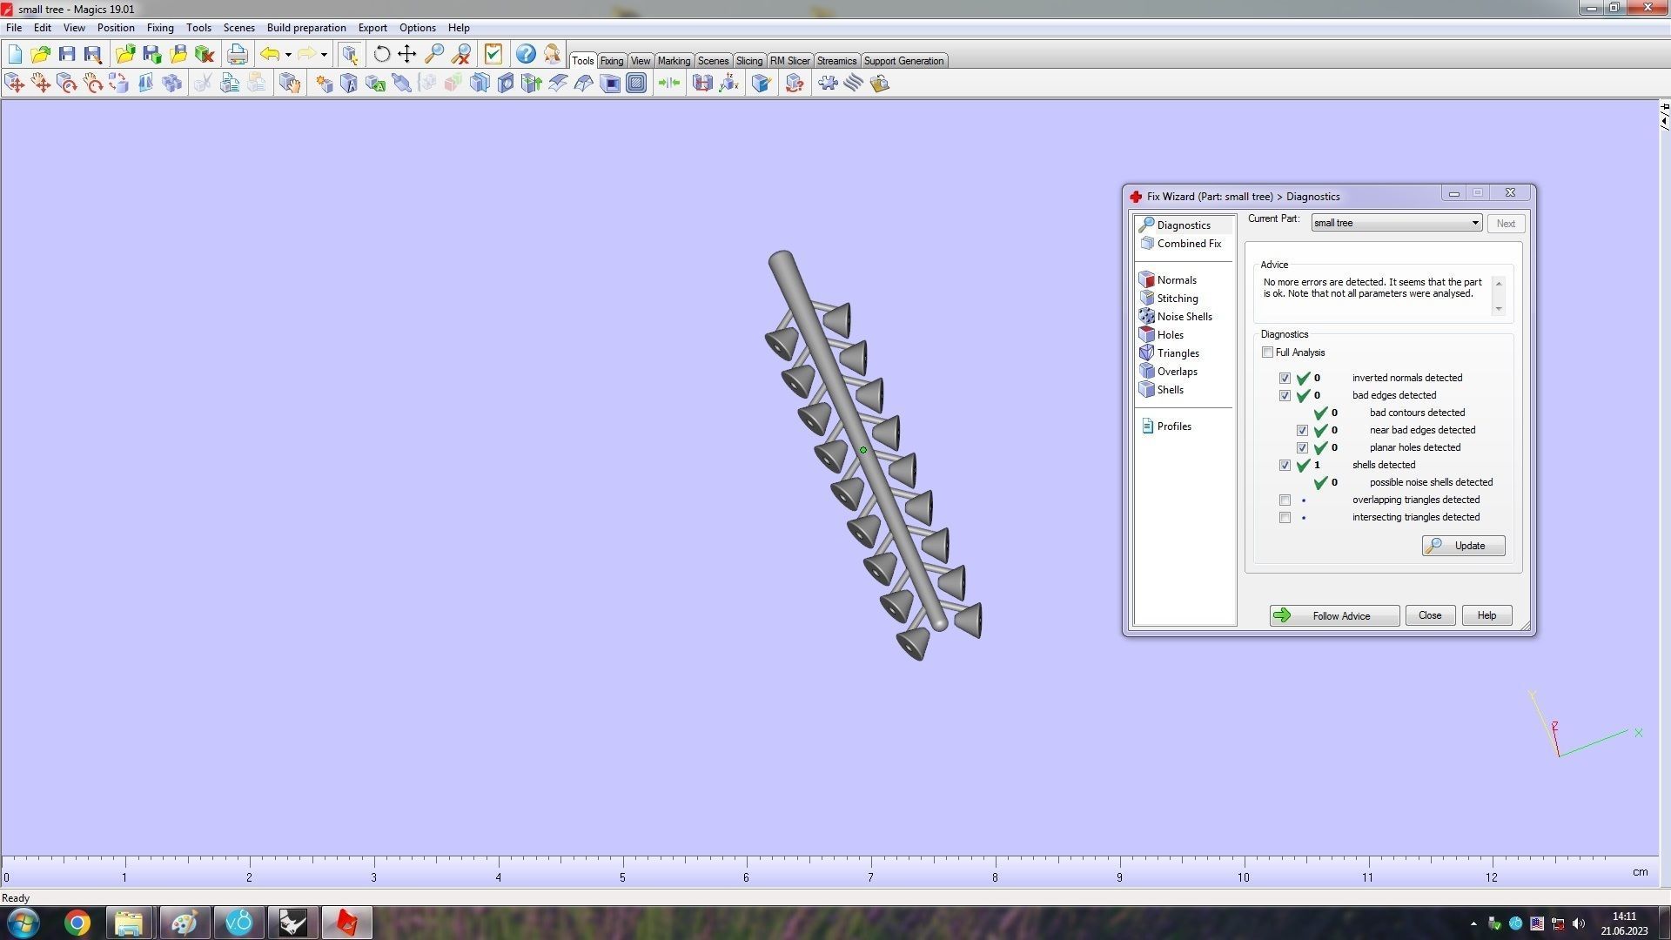The width and height of the screenshot is (1671, 940).
Task: Expand the Undo history dropdown arrow
Action: (288, 55)
